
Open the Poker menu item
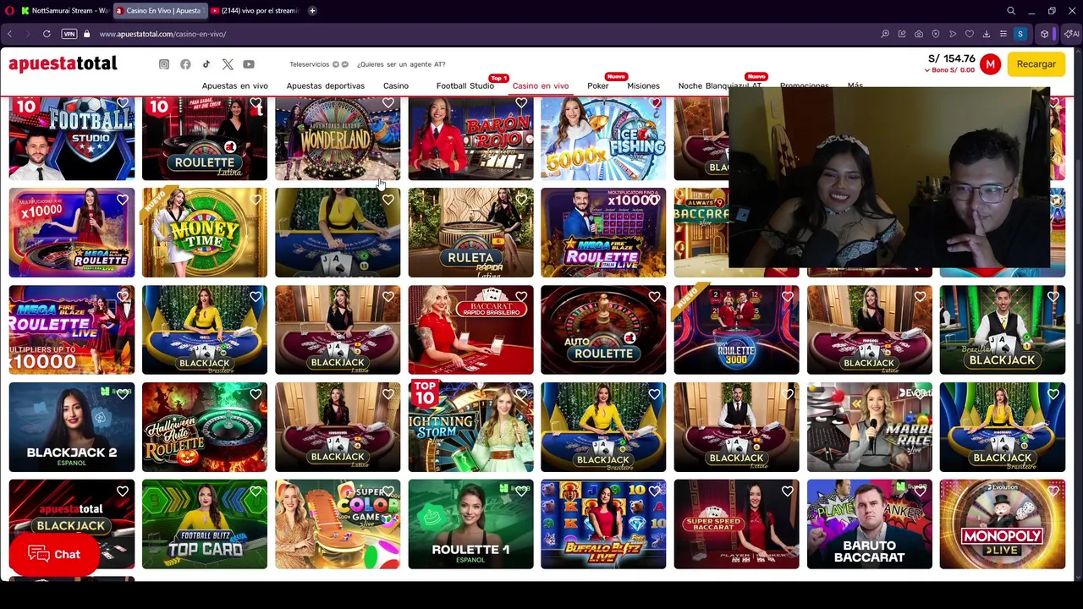[597, 85]
